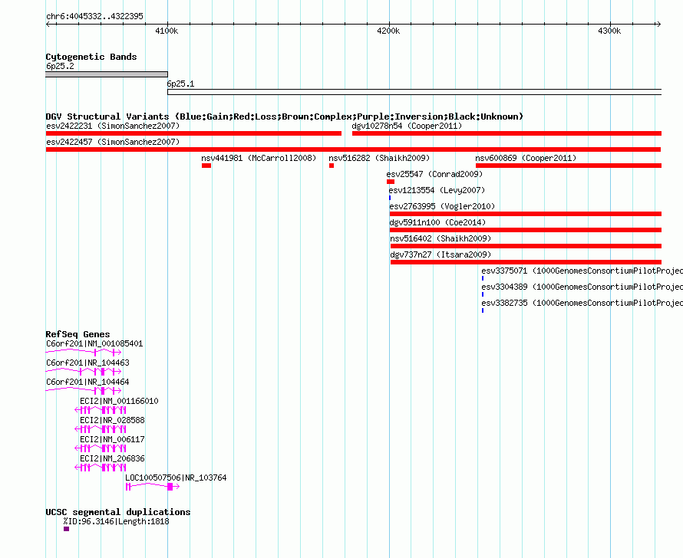The image size is (683, 558).
Task: Click the purple segmental duplication block
Action: click(x=66, y=529)
